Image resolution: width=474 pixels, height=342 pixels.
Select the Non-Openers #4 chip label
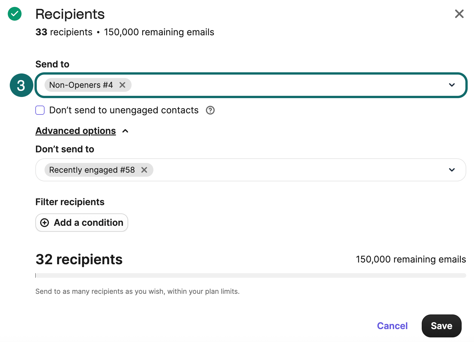81,85
